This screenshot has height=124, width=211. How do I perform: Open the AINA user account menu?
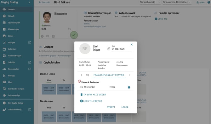pyautogui.click(x=201, y=2)
